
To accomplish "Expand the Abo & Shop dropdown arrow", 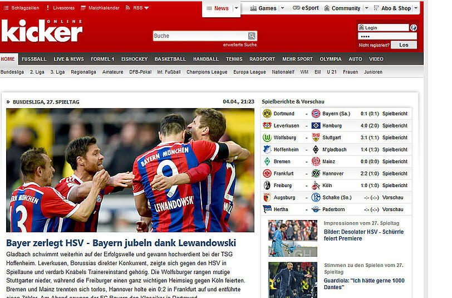I will click(x=416, y=8).
